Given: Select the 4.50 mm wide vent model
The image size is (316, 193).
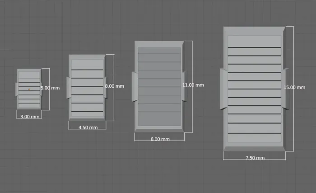Looking at the screenshot, I should click(x=87, y=87).
